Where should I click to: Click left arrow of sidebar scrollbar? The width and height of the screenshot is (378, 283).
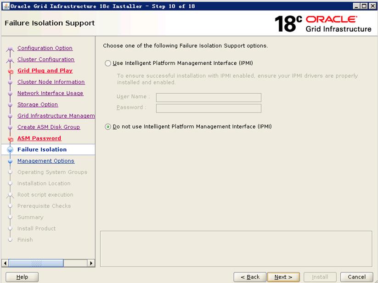click(5, 263)
